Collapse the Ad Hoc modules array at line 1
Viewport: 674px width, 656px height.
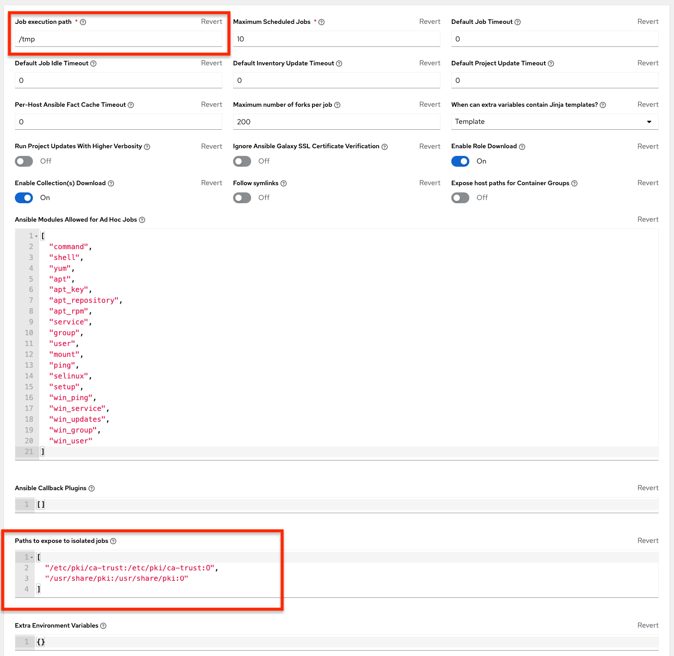37,236
